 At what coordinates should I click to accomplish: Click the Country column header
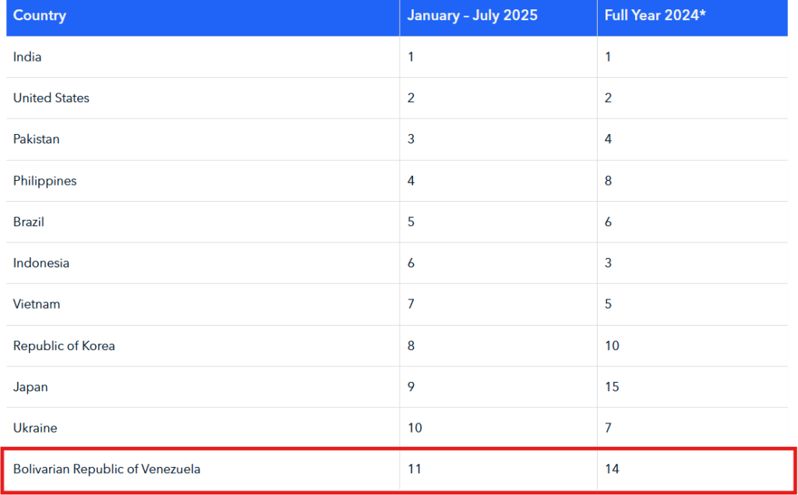tap(40, 16)
